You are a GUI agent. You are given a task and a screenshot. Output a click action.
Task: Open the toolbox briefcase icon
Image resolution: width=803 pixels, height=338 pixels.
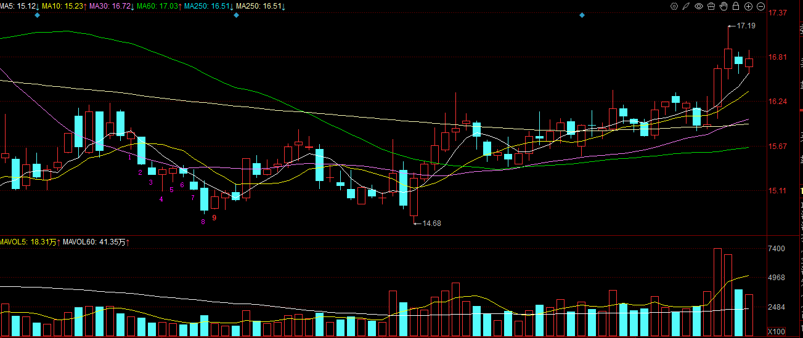click(x=711, y=6)
